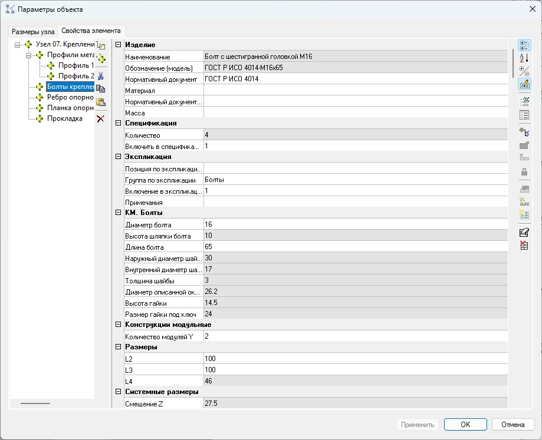Click the Смещение Z value 27.5
The width and height of the screenshot is (542, 440).
tap(356, 403)
